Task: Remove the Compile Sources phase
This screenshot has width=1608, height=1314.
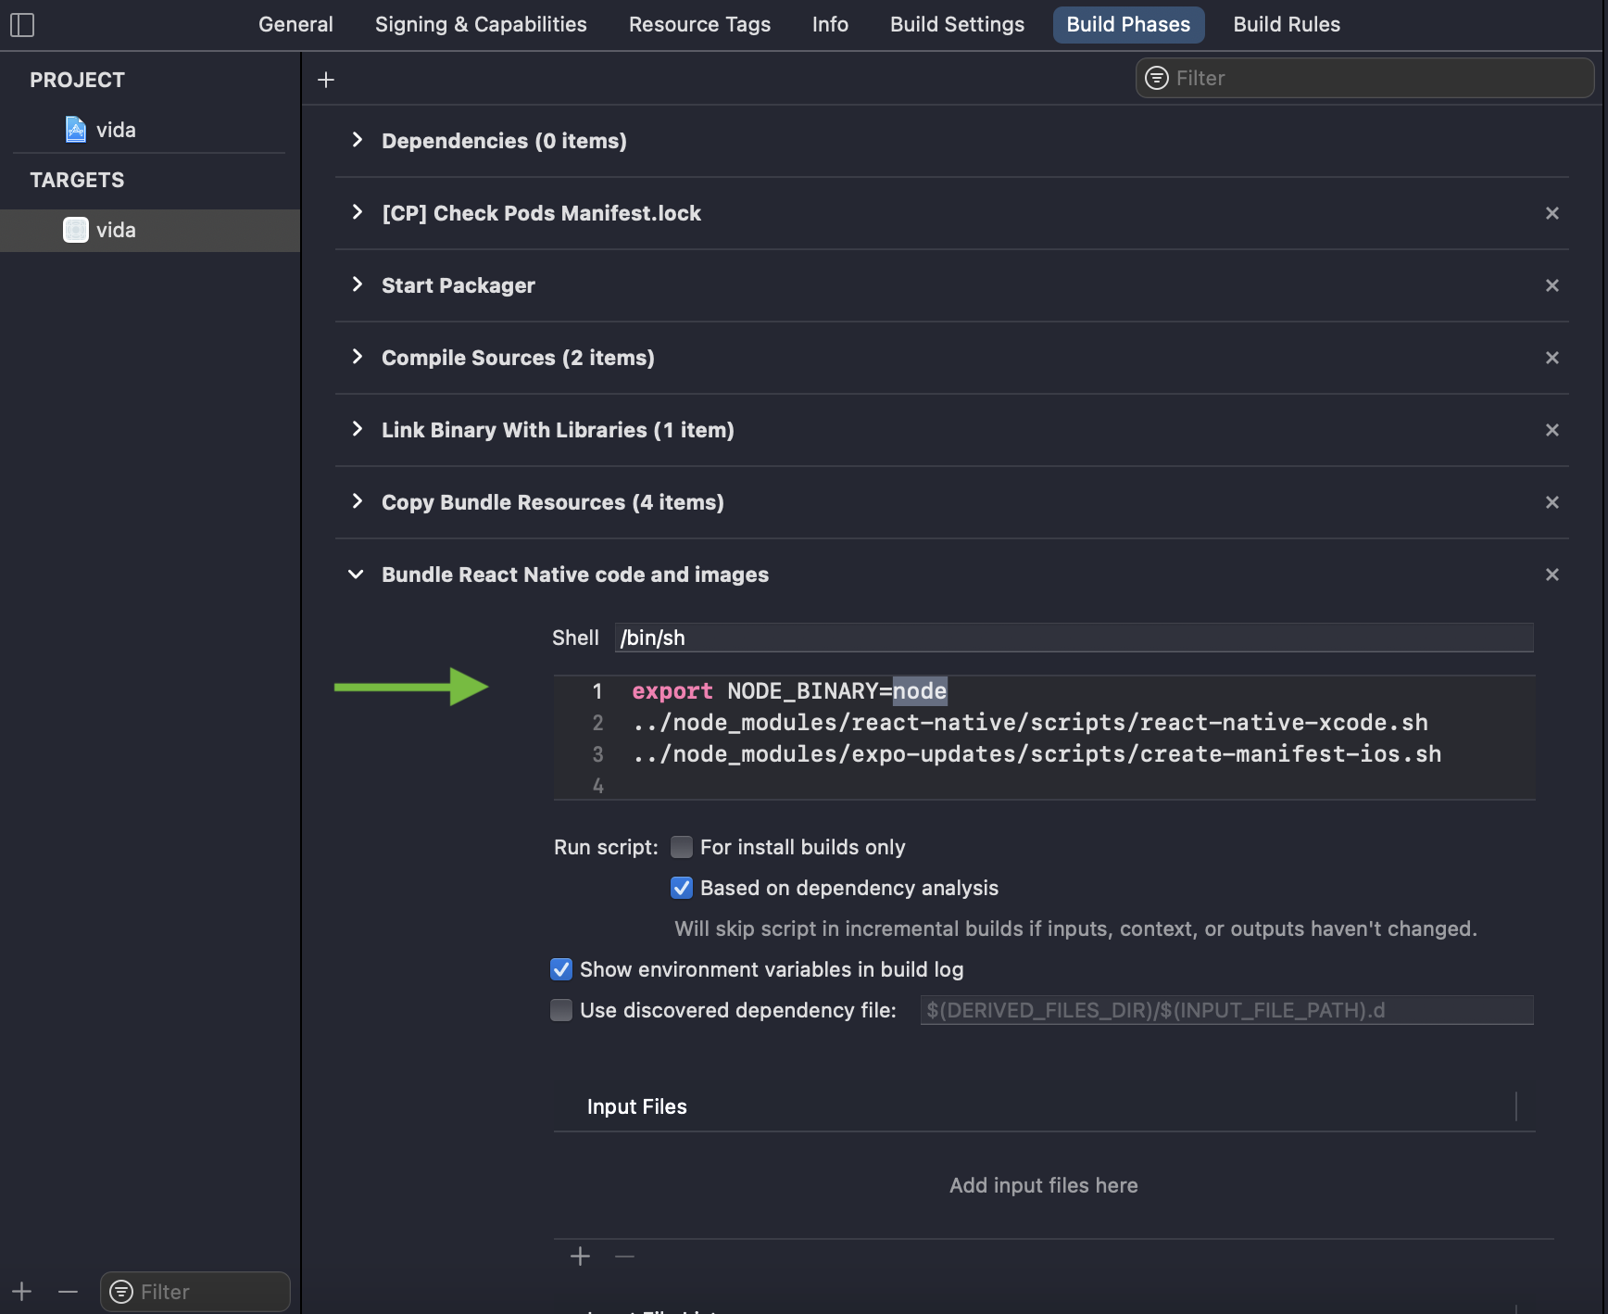Action: click(1552, 358)
